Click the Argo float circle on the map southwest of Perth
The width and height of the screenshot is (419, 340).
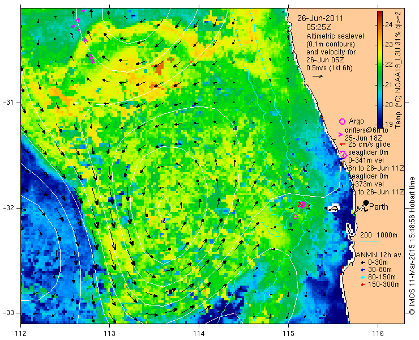click(x=295, y=216)
